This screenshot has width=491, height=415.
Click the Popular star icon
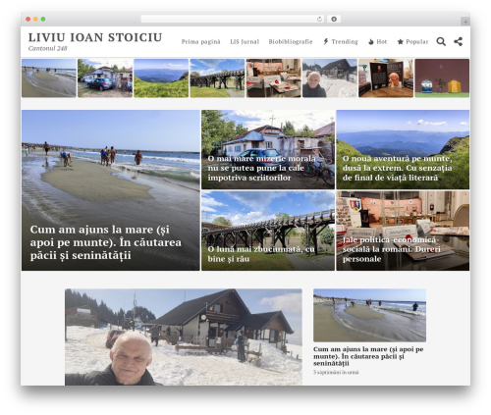click(x=400, y=42)
